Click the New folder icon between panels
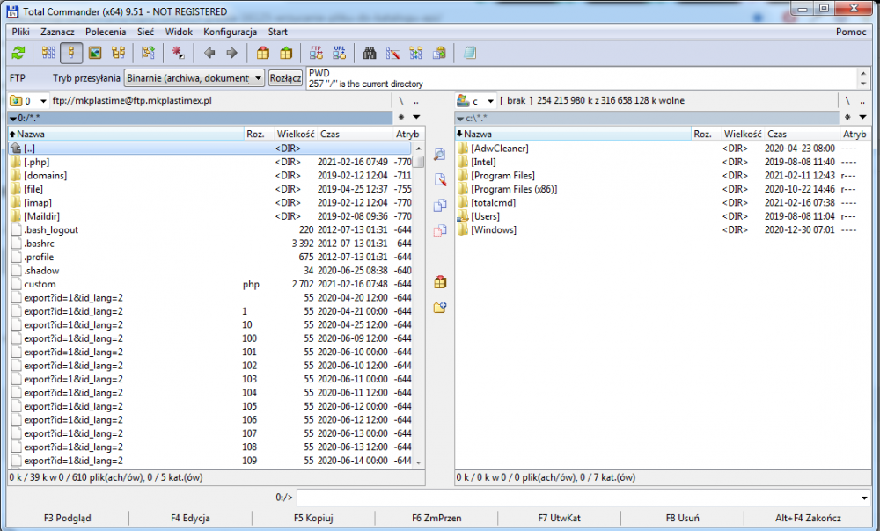880x531 pixels. click(x=440, y=308)
